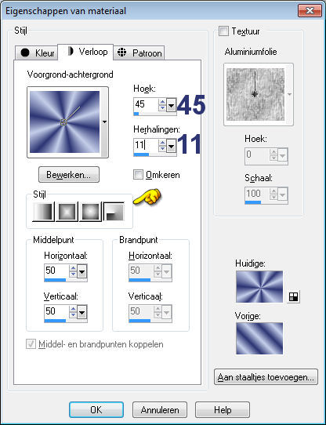Viewport: 326px width, 425px height.
Task: Click the half-moon icon on Verloop tab
Action: [x=71, y=51]
